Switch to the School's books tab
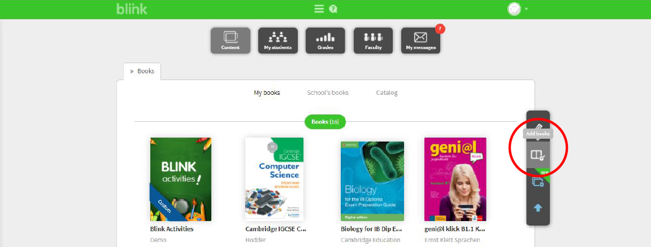Screen dimensions: 651x247 (328, 92)
